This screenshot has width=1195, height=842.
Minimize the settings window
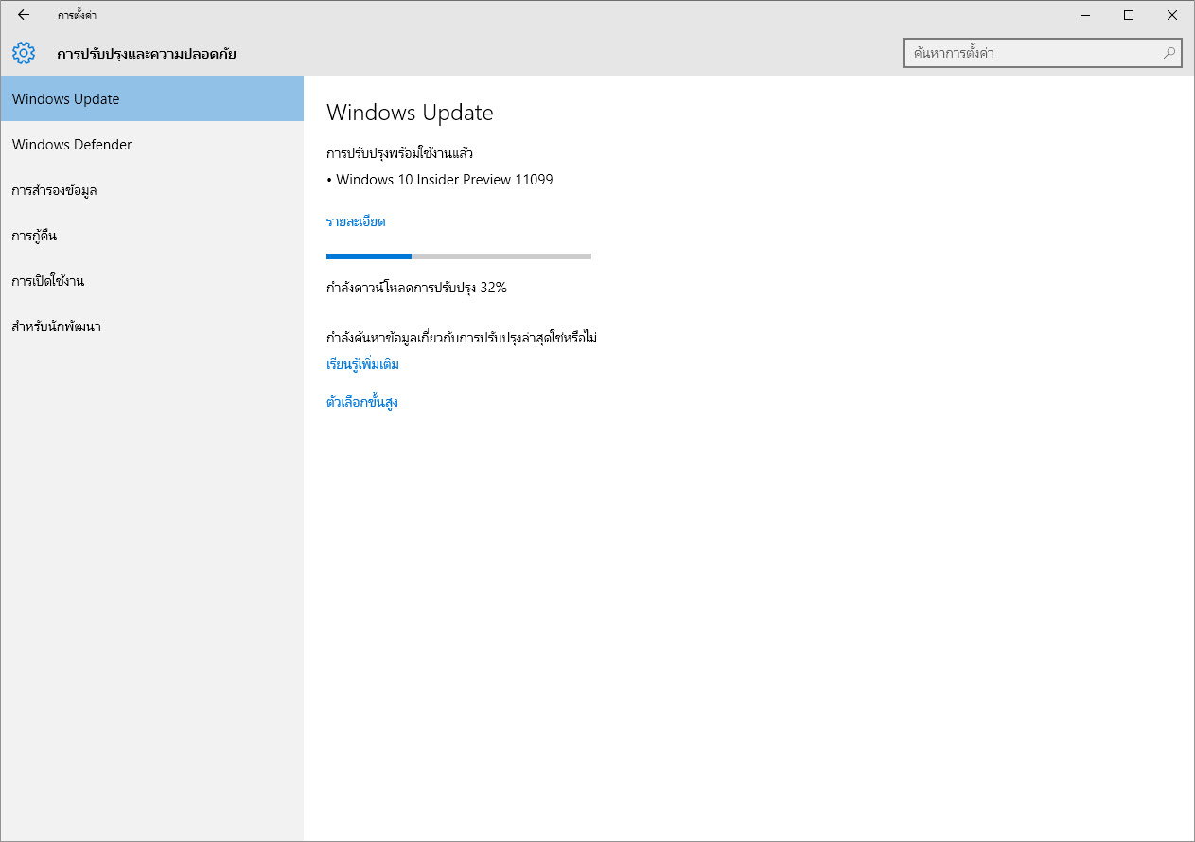[x=1085, y=15]
